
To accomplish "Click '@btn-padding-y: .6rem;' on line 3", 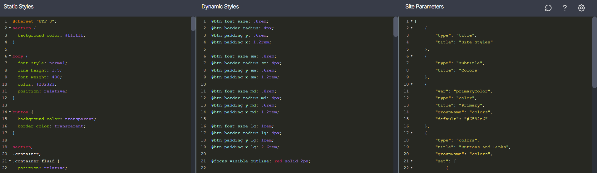I will [x=240, y=35].
